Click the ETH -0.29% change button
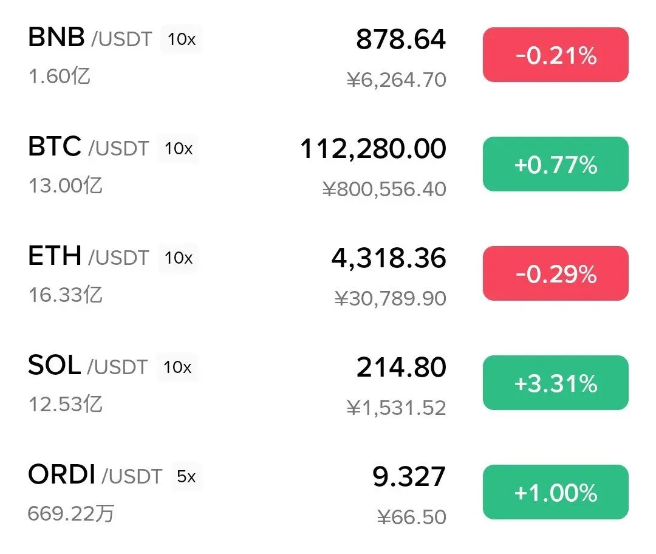Screen dimensions: 656x554 (556, 273)
